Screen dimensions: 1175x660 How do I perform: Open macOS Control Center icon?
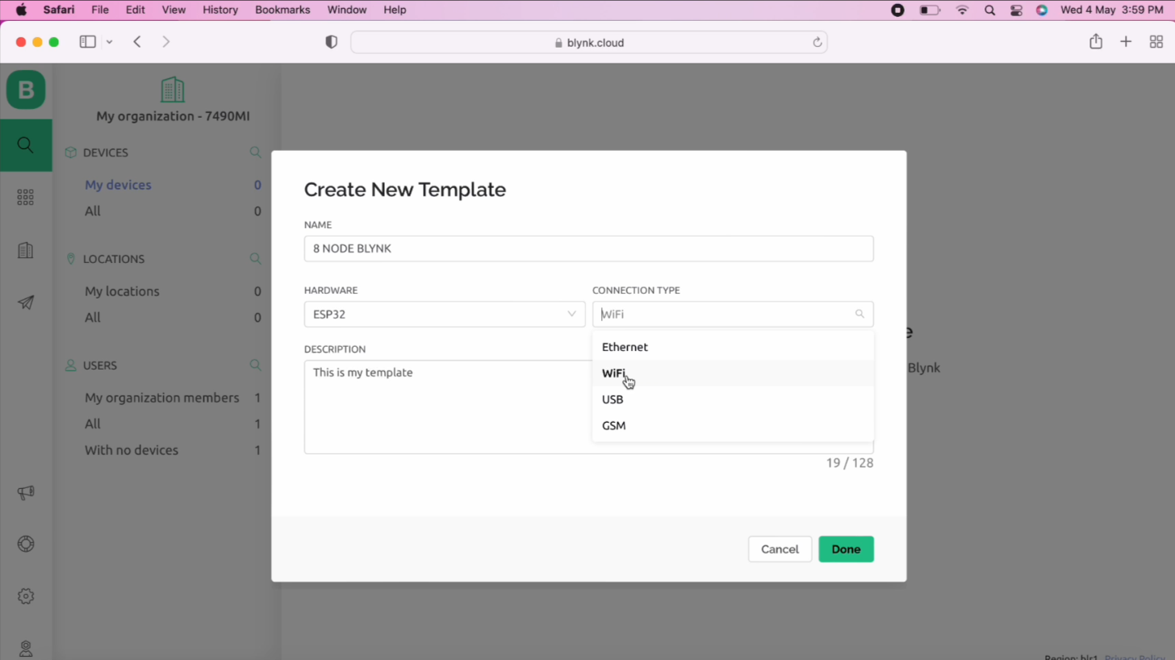tap(1016, 10)
